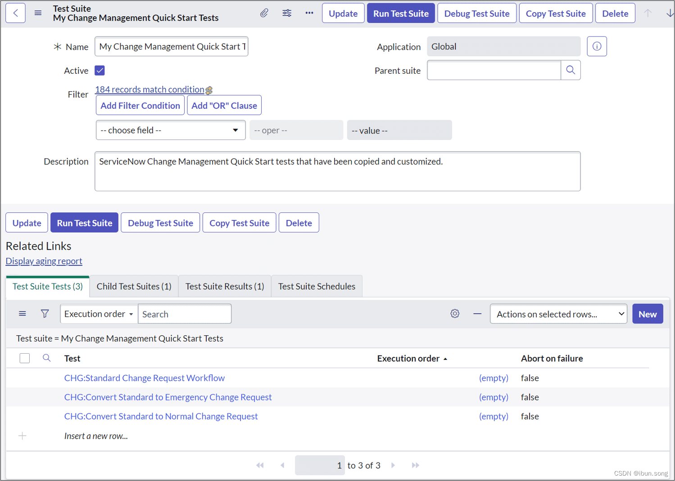Click Add "OR" Clause button
The width and height of the screenshot is (675, 481).
pyautogui.click(x=224, y=105)
